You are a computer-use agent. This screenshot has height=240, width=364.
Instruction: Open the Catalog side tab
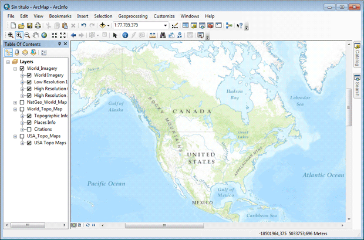(x=357, y=55)
